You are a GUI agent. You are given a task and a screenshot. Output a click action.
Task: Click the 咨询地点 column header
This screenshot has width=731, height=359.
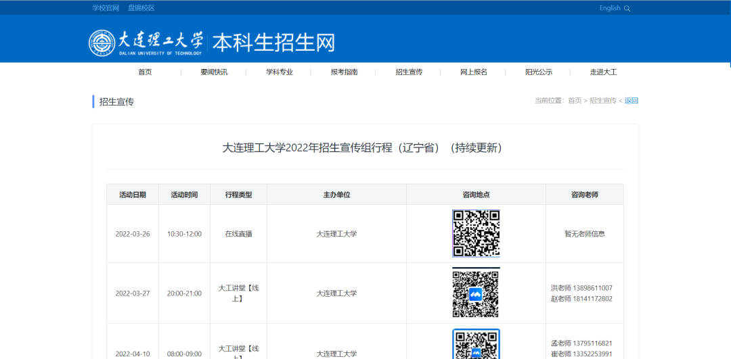coord(476,195)
